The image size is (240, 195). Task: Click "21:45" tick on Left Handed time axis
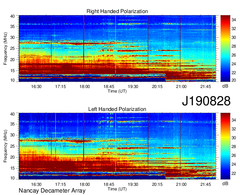tap(205, 184)
